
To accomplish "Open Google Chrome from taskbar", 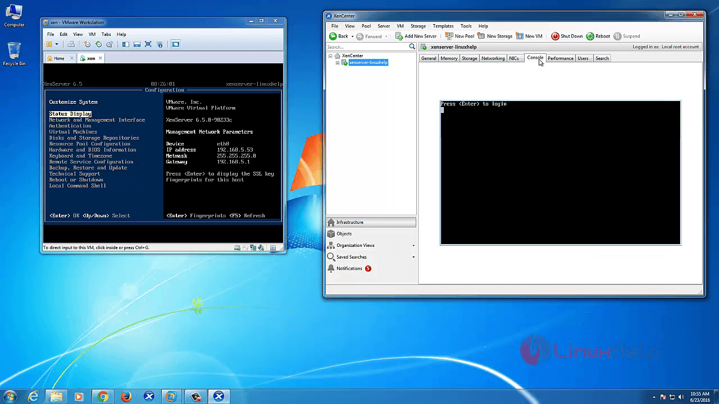I will pos(103,397).
